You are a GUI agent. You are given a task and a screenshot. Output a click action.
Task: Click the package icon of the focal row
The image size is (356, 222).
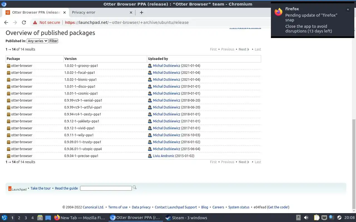(x=9, y=73)
